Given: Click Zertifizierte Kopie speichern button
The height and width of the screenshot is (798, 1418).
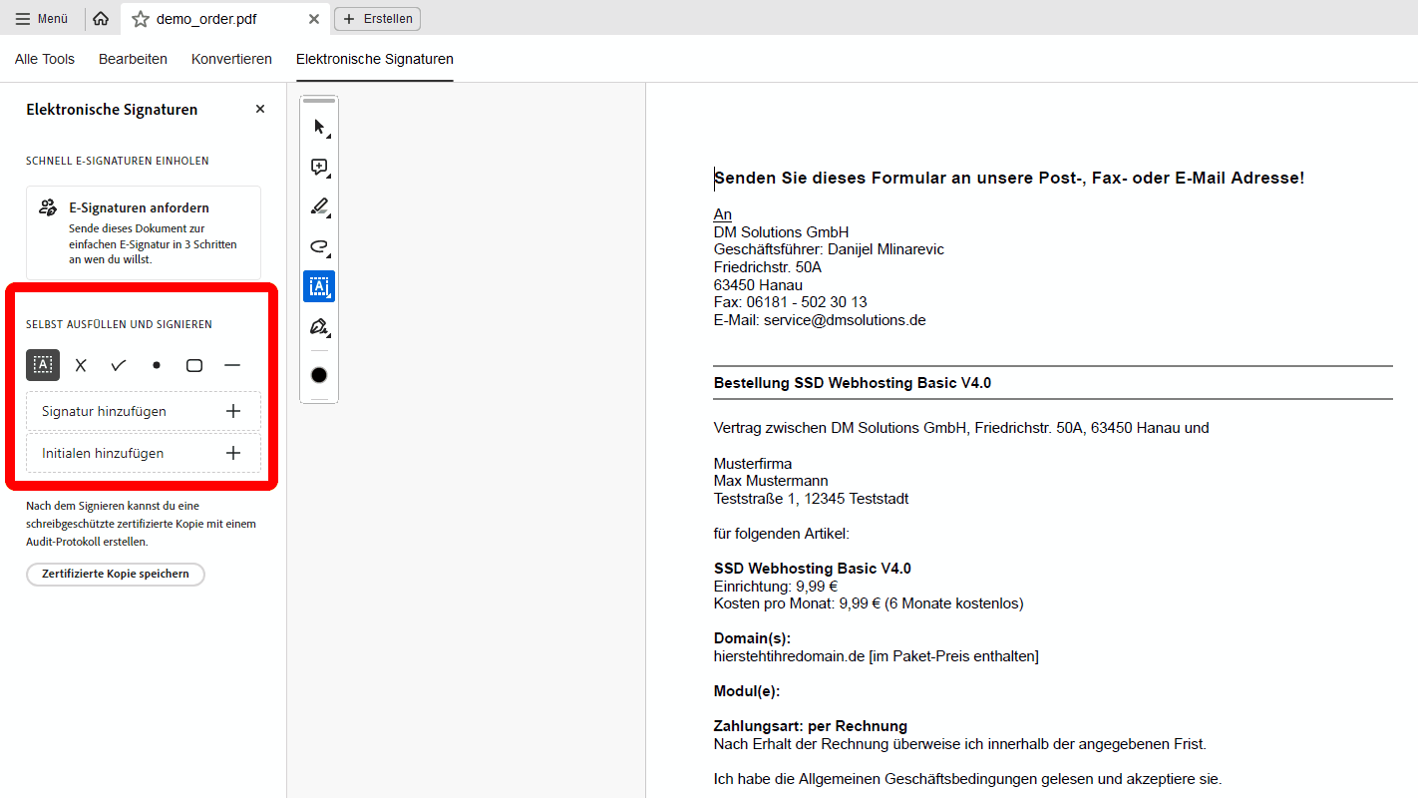Looking at the screenshot, I should (x=116, y=574).
